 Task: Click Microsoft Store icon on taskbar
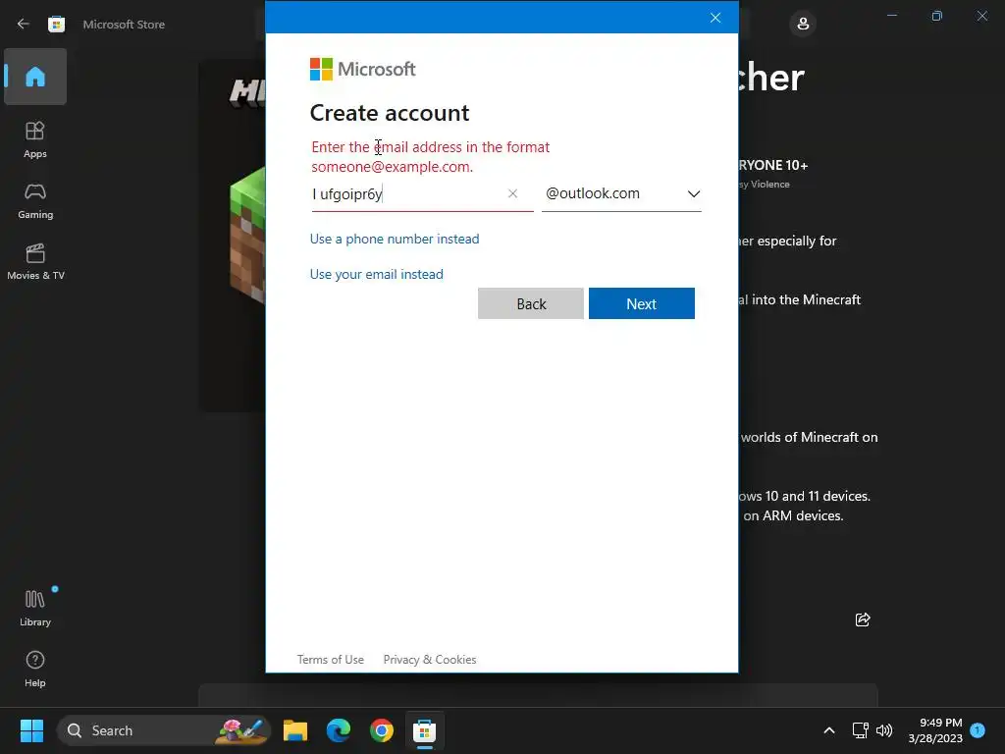pos(424,730)
